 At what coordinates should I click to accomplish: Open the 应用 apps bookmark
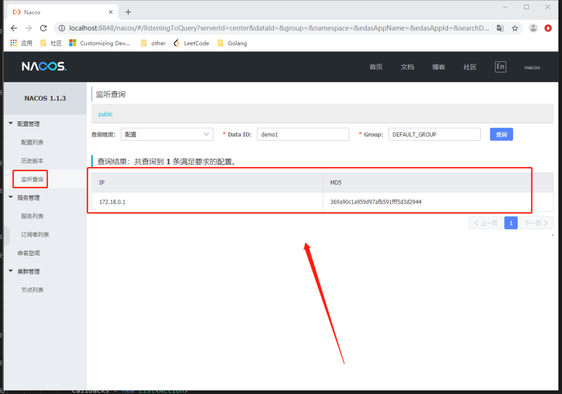click(x=21, y=43)
